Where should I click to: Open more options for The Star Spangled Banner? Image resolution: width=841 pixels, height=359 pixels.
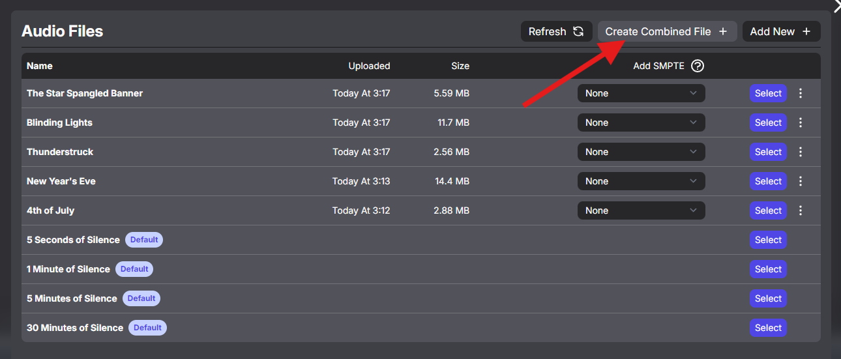tap(801, 93)
